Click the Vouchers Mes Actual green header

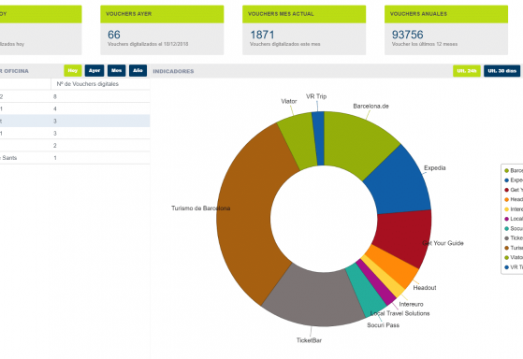[x=304, y=14]
